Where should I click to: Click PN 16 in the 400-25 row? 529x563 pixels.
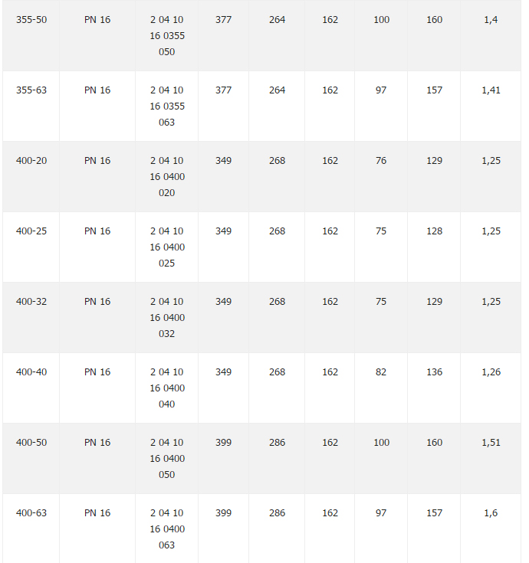click(x=97, y=231)
